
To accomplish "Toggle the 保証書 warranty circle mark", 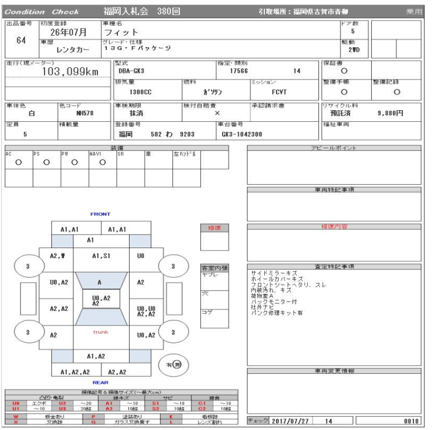I will [344, 71].
